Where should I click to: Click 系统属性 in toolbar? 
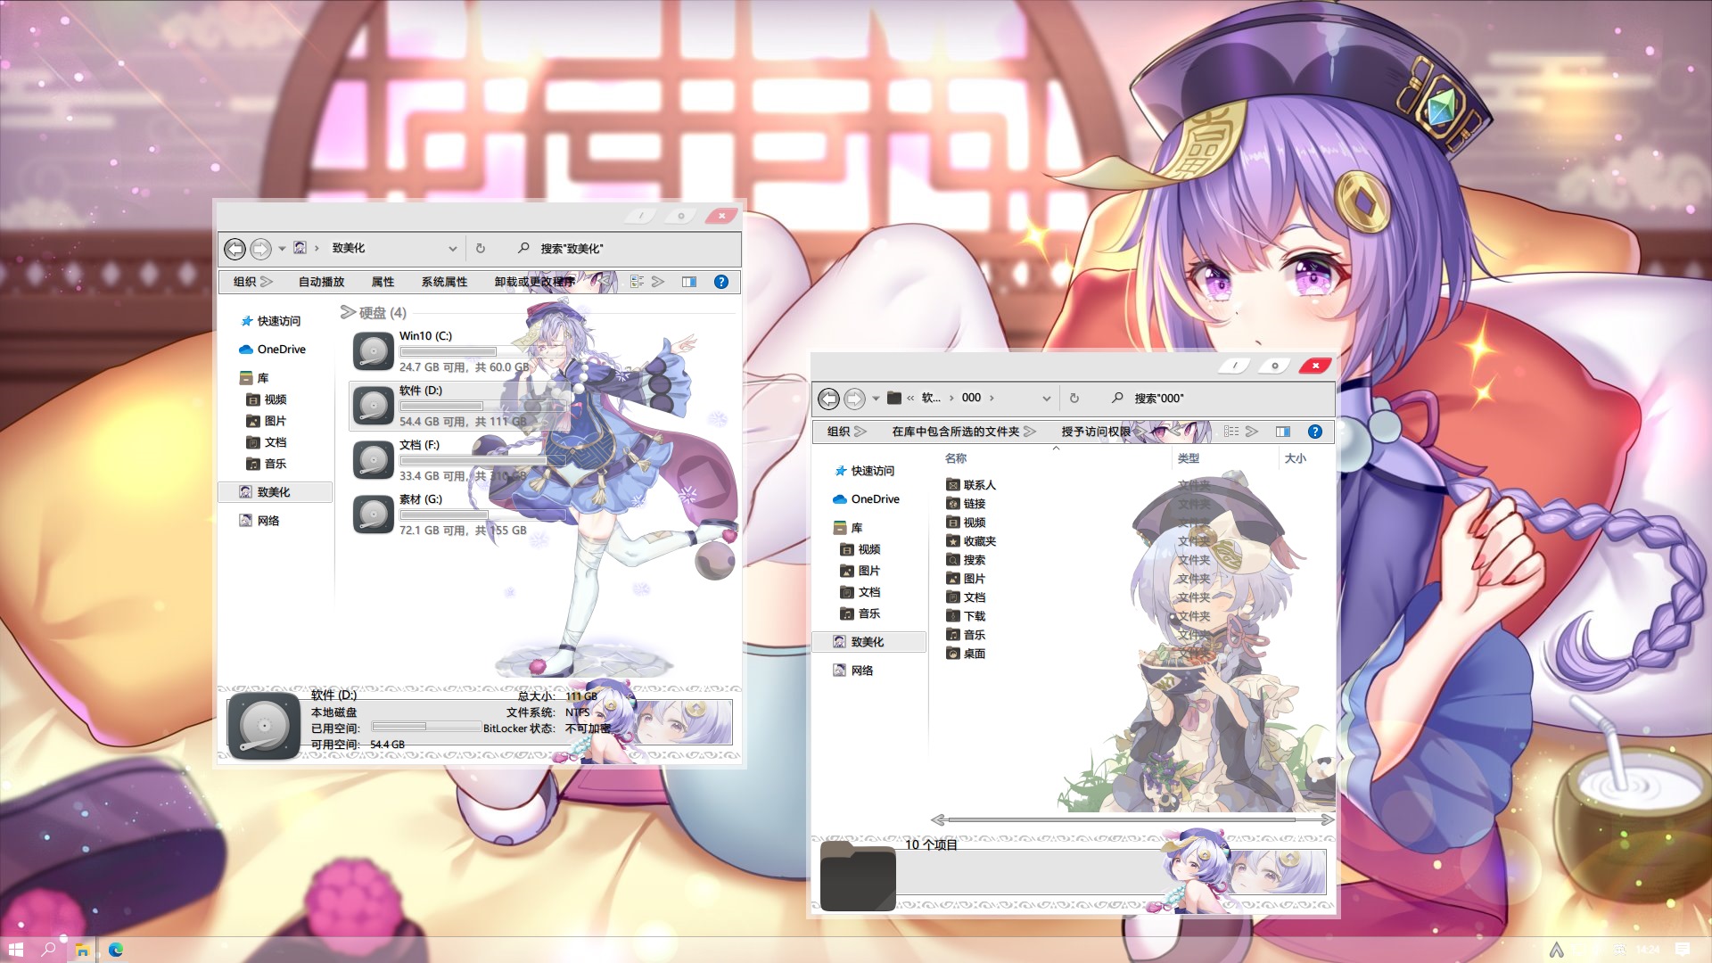444,282
